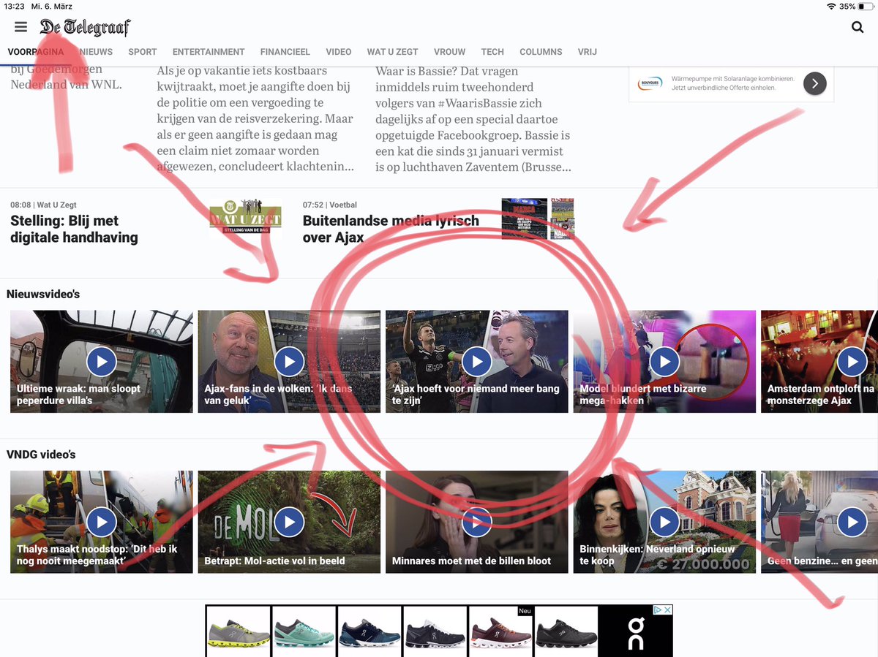878x657 pixels.
Task: Play 'Thalys maakt noodstop' video
Action: (x=102, y=522)
